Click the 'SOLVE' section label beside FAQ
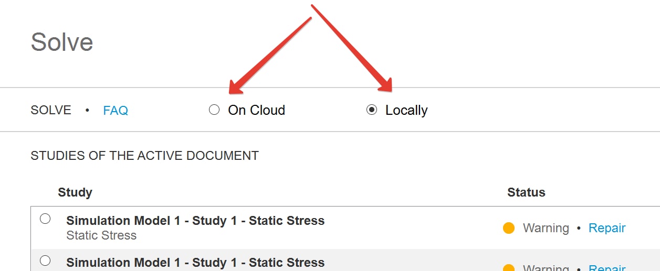The height and width of the screenshot is (271, 660). [x=51, y=110]
